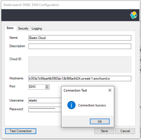Click the greyed Cloud ID text area
The image size is (141, 140).
(x=80, y=64)
